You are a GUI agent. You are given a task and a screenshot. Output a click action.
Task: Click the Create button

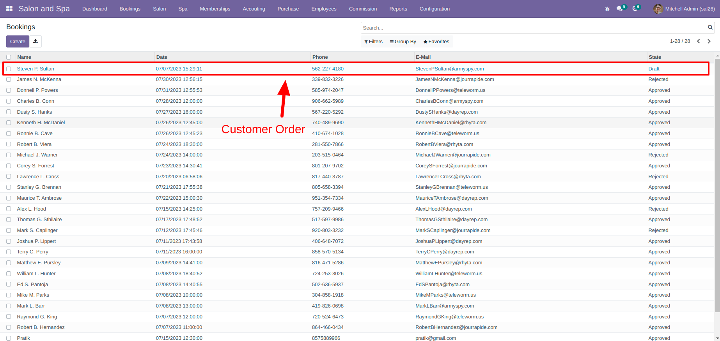pyautogui.click(x=18, y=41)
